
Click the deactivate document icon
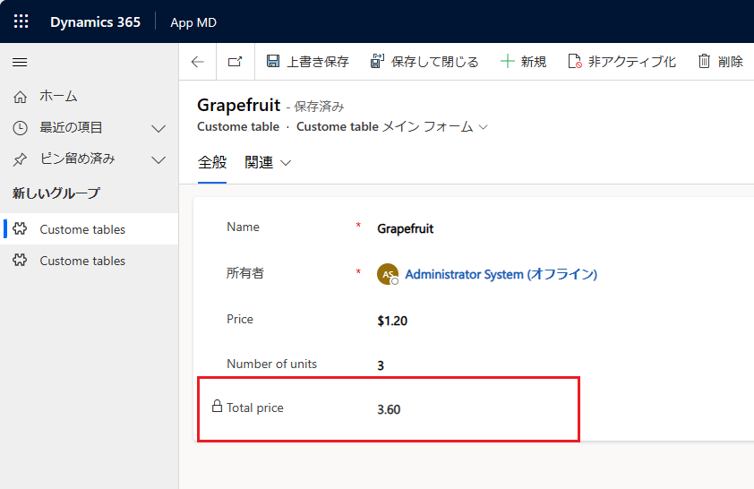(575, 61)
